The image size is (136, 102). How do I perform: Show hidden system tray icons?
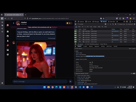115,87
